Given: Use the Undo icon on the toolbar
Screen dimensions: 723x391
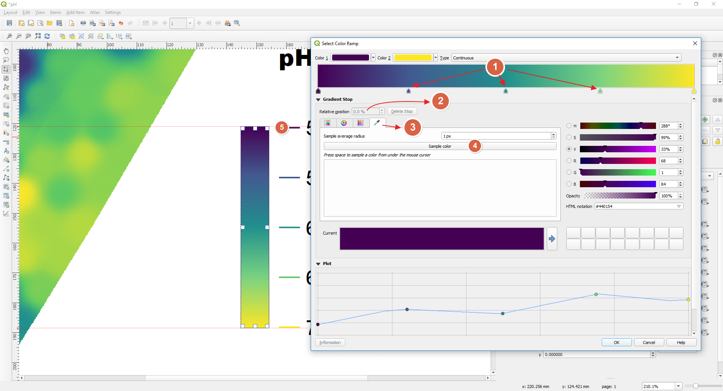Looking at the screenshot, I should (121, 23).
